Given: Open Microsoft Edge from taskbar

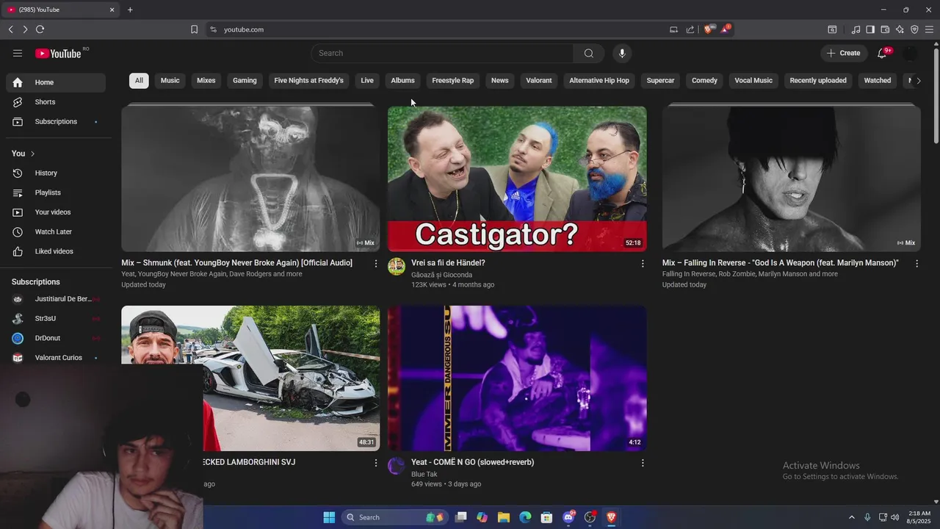Looking at the screenshot, I should pyautogui.click(x=525, y=517).
